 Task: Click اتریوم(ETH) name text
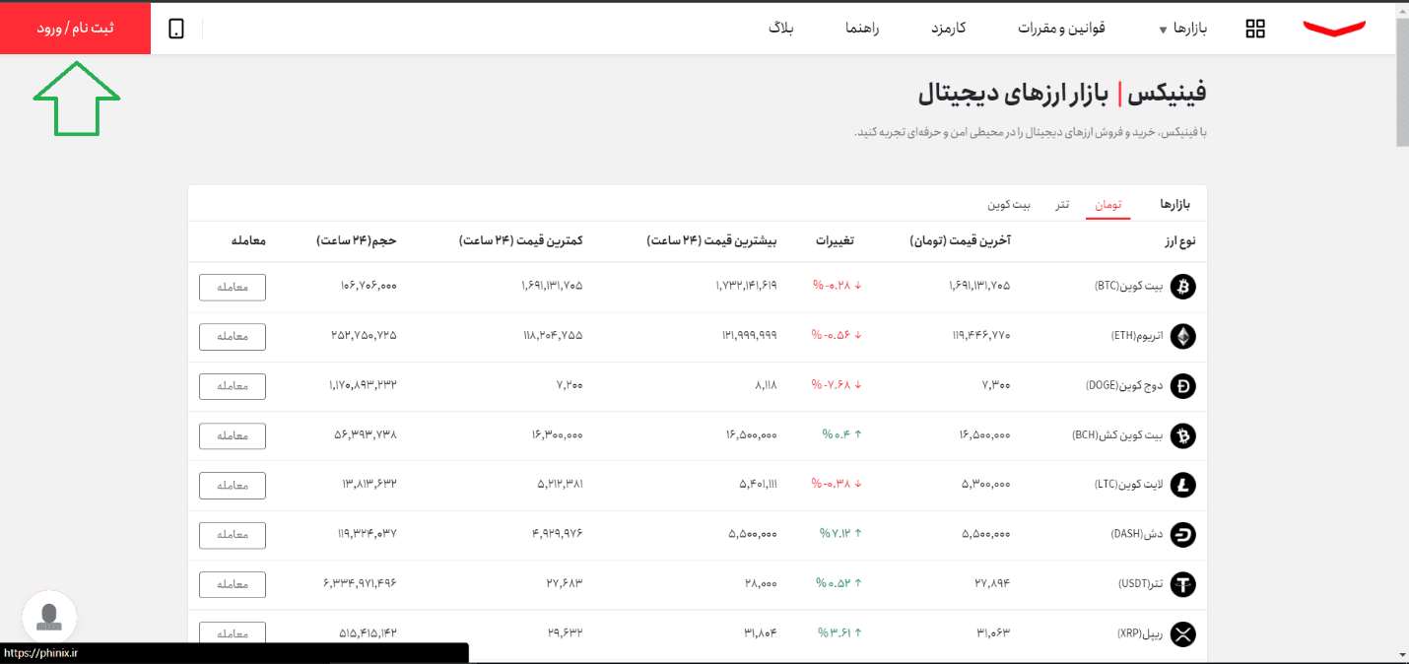[x=1137, y=336]
